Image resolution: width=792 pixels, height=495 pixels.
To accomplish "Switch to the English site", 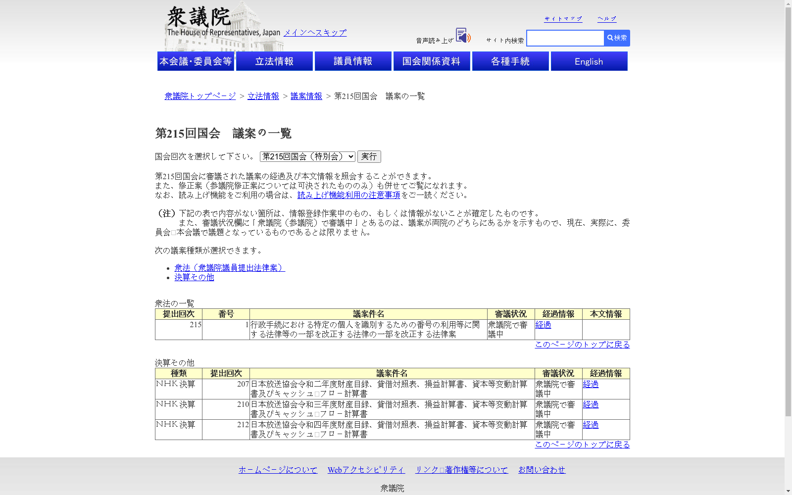I will pos(589,61).
